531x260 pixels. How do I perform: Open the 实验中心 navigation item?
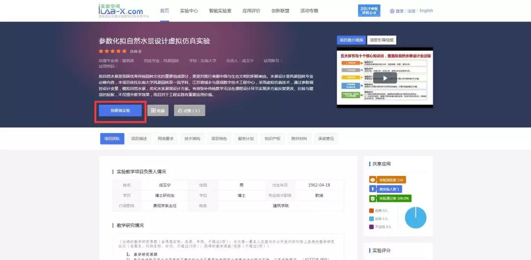coord(189,10)
